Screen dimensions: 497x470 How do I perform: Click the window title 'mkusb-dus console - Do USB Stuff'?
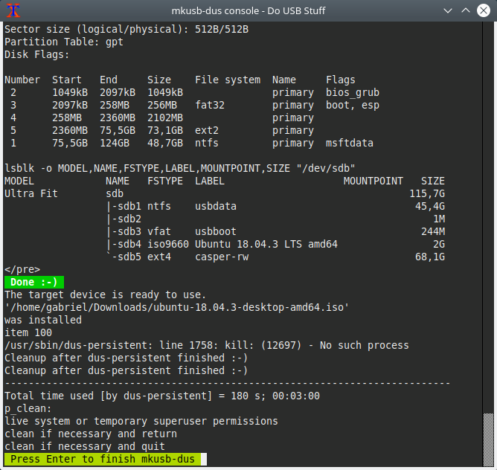click(248, 10)
